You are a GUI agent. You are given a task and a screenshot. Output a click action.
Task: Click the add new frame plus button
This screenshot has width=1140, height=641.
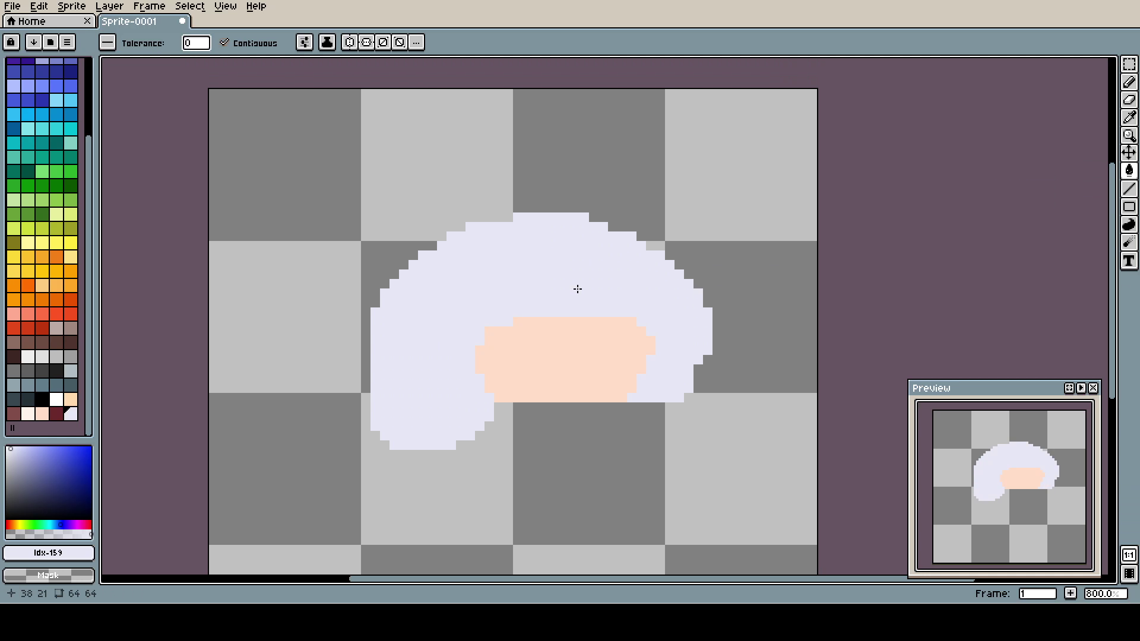[x=1070, y=593]
